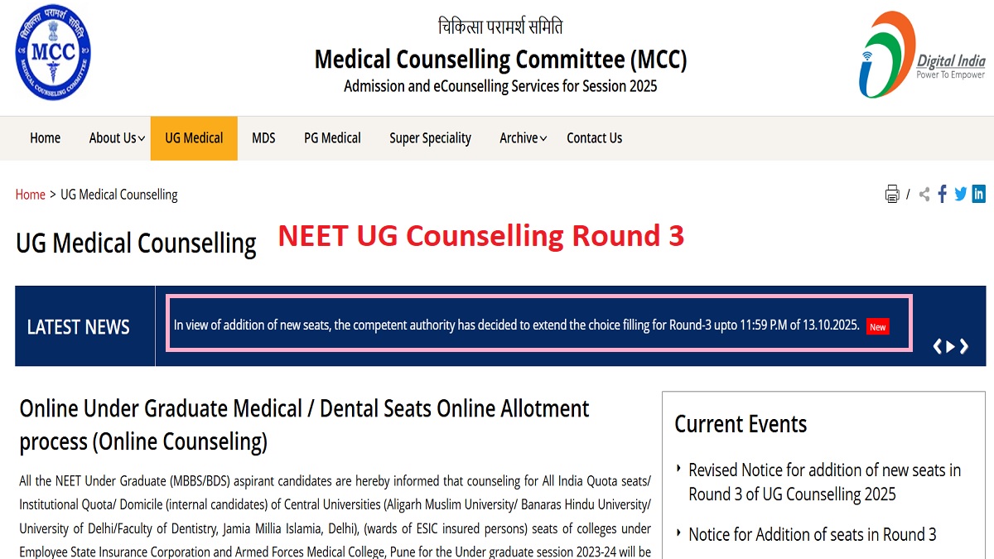Open the Home navigation item
Screen dimensions: 994x559
point(45,138)
